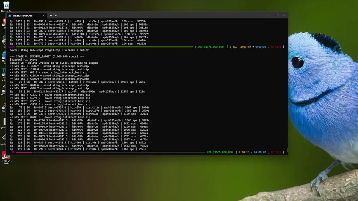
Task: Click the 'NEW BEST: +118.0' line
Action: point(49,76)
